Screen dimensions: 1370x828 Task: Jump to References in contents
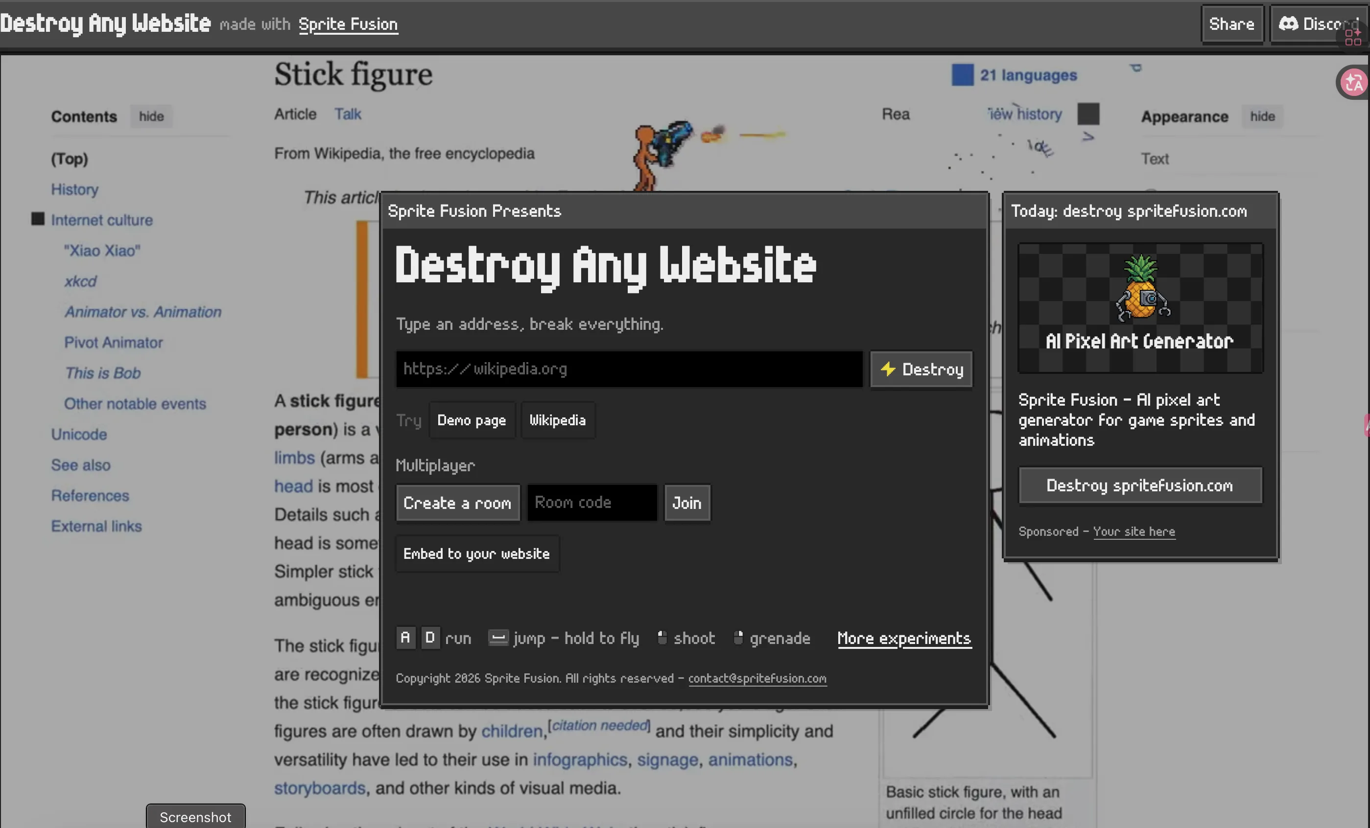pos(90,495)
